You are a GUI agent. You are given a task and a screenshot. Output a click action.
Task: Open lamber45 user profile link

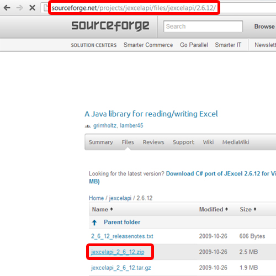tap(131, 126)
